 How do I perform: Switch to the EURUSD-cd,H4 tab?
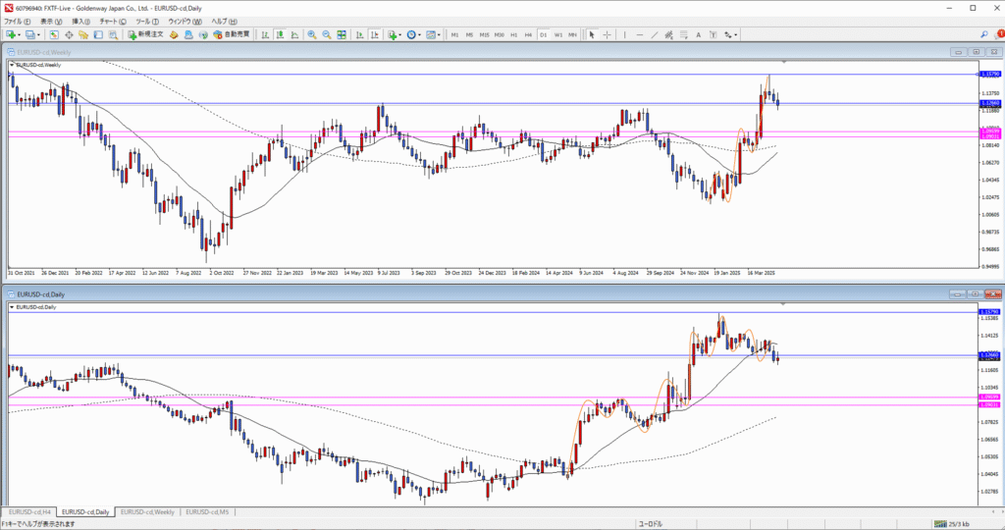click(x=29, y=512)
